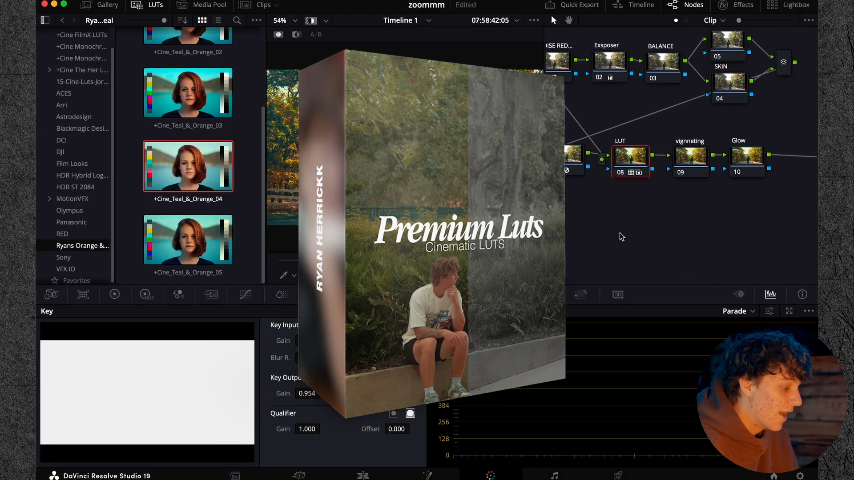Open the 54% zoom level dropdown

(285, 20)
